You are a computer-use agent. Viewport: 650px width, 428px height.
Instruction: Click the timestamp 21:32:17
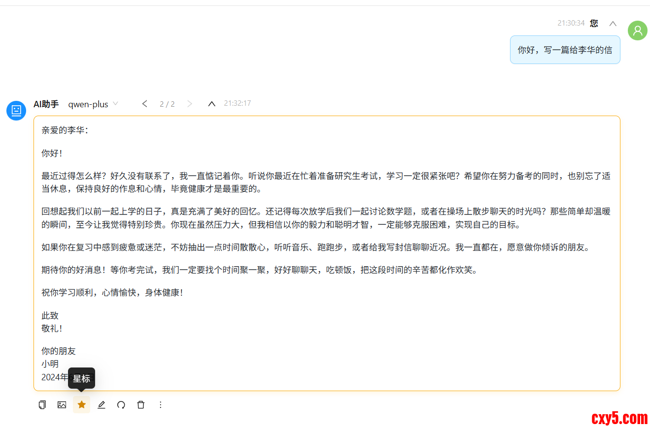pyautogui.click(x=238, y=103)
